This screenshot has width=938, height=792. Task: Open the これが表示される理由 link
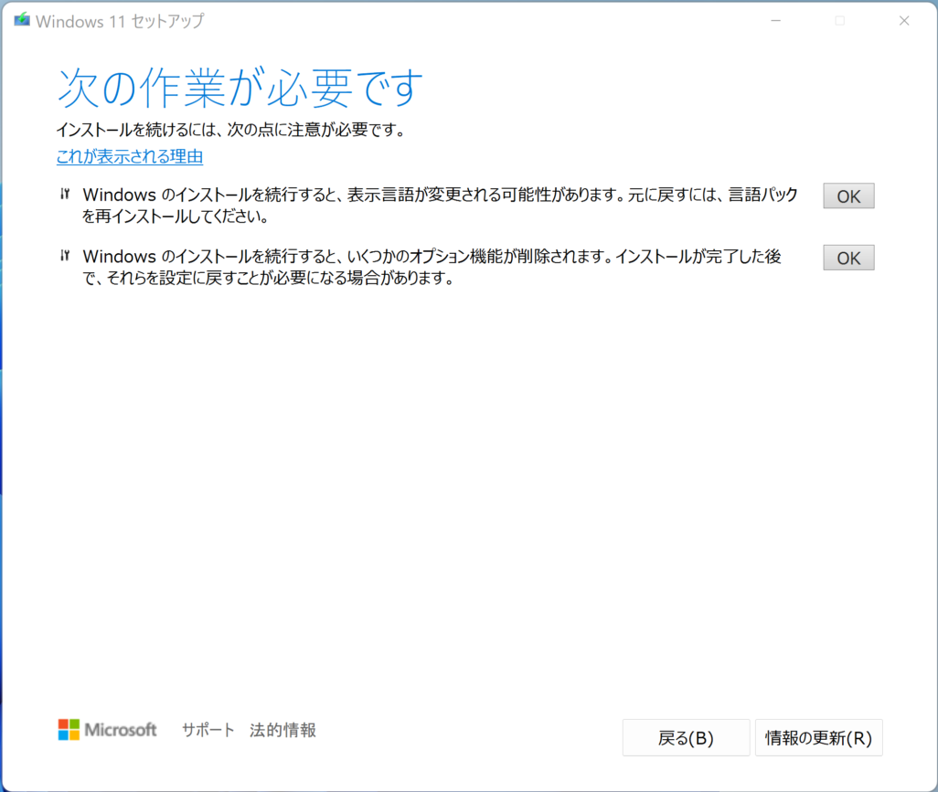(x=129, y=156)
